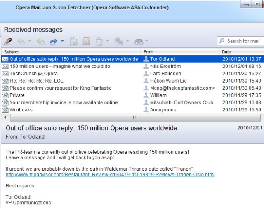Expand the Reply button dropdown arrow
This screenshot has height=208, width=264.
point(29,41)
